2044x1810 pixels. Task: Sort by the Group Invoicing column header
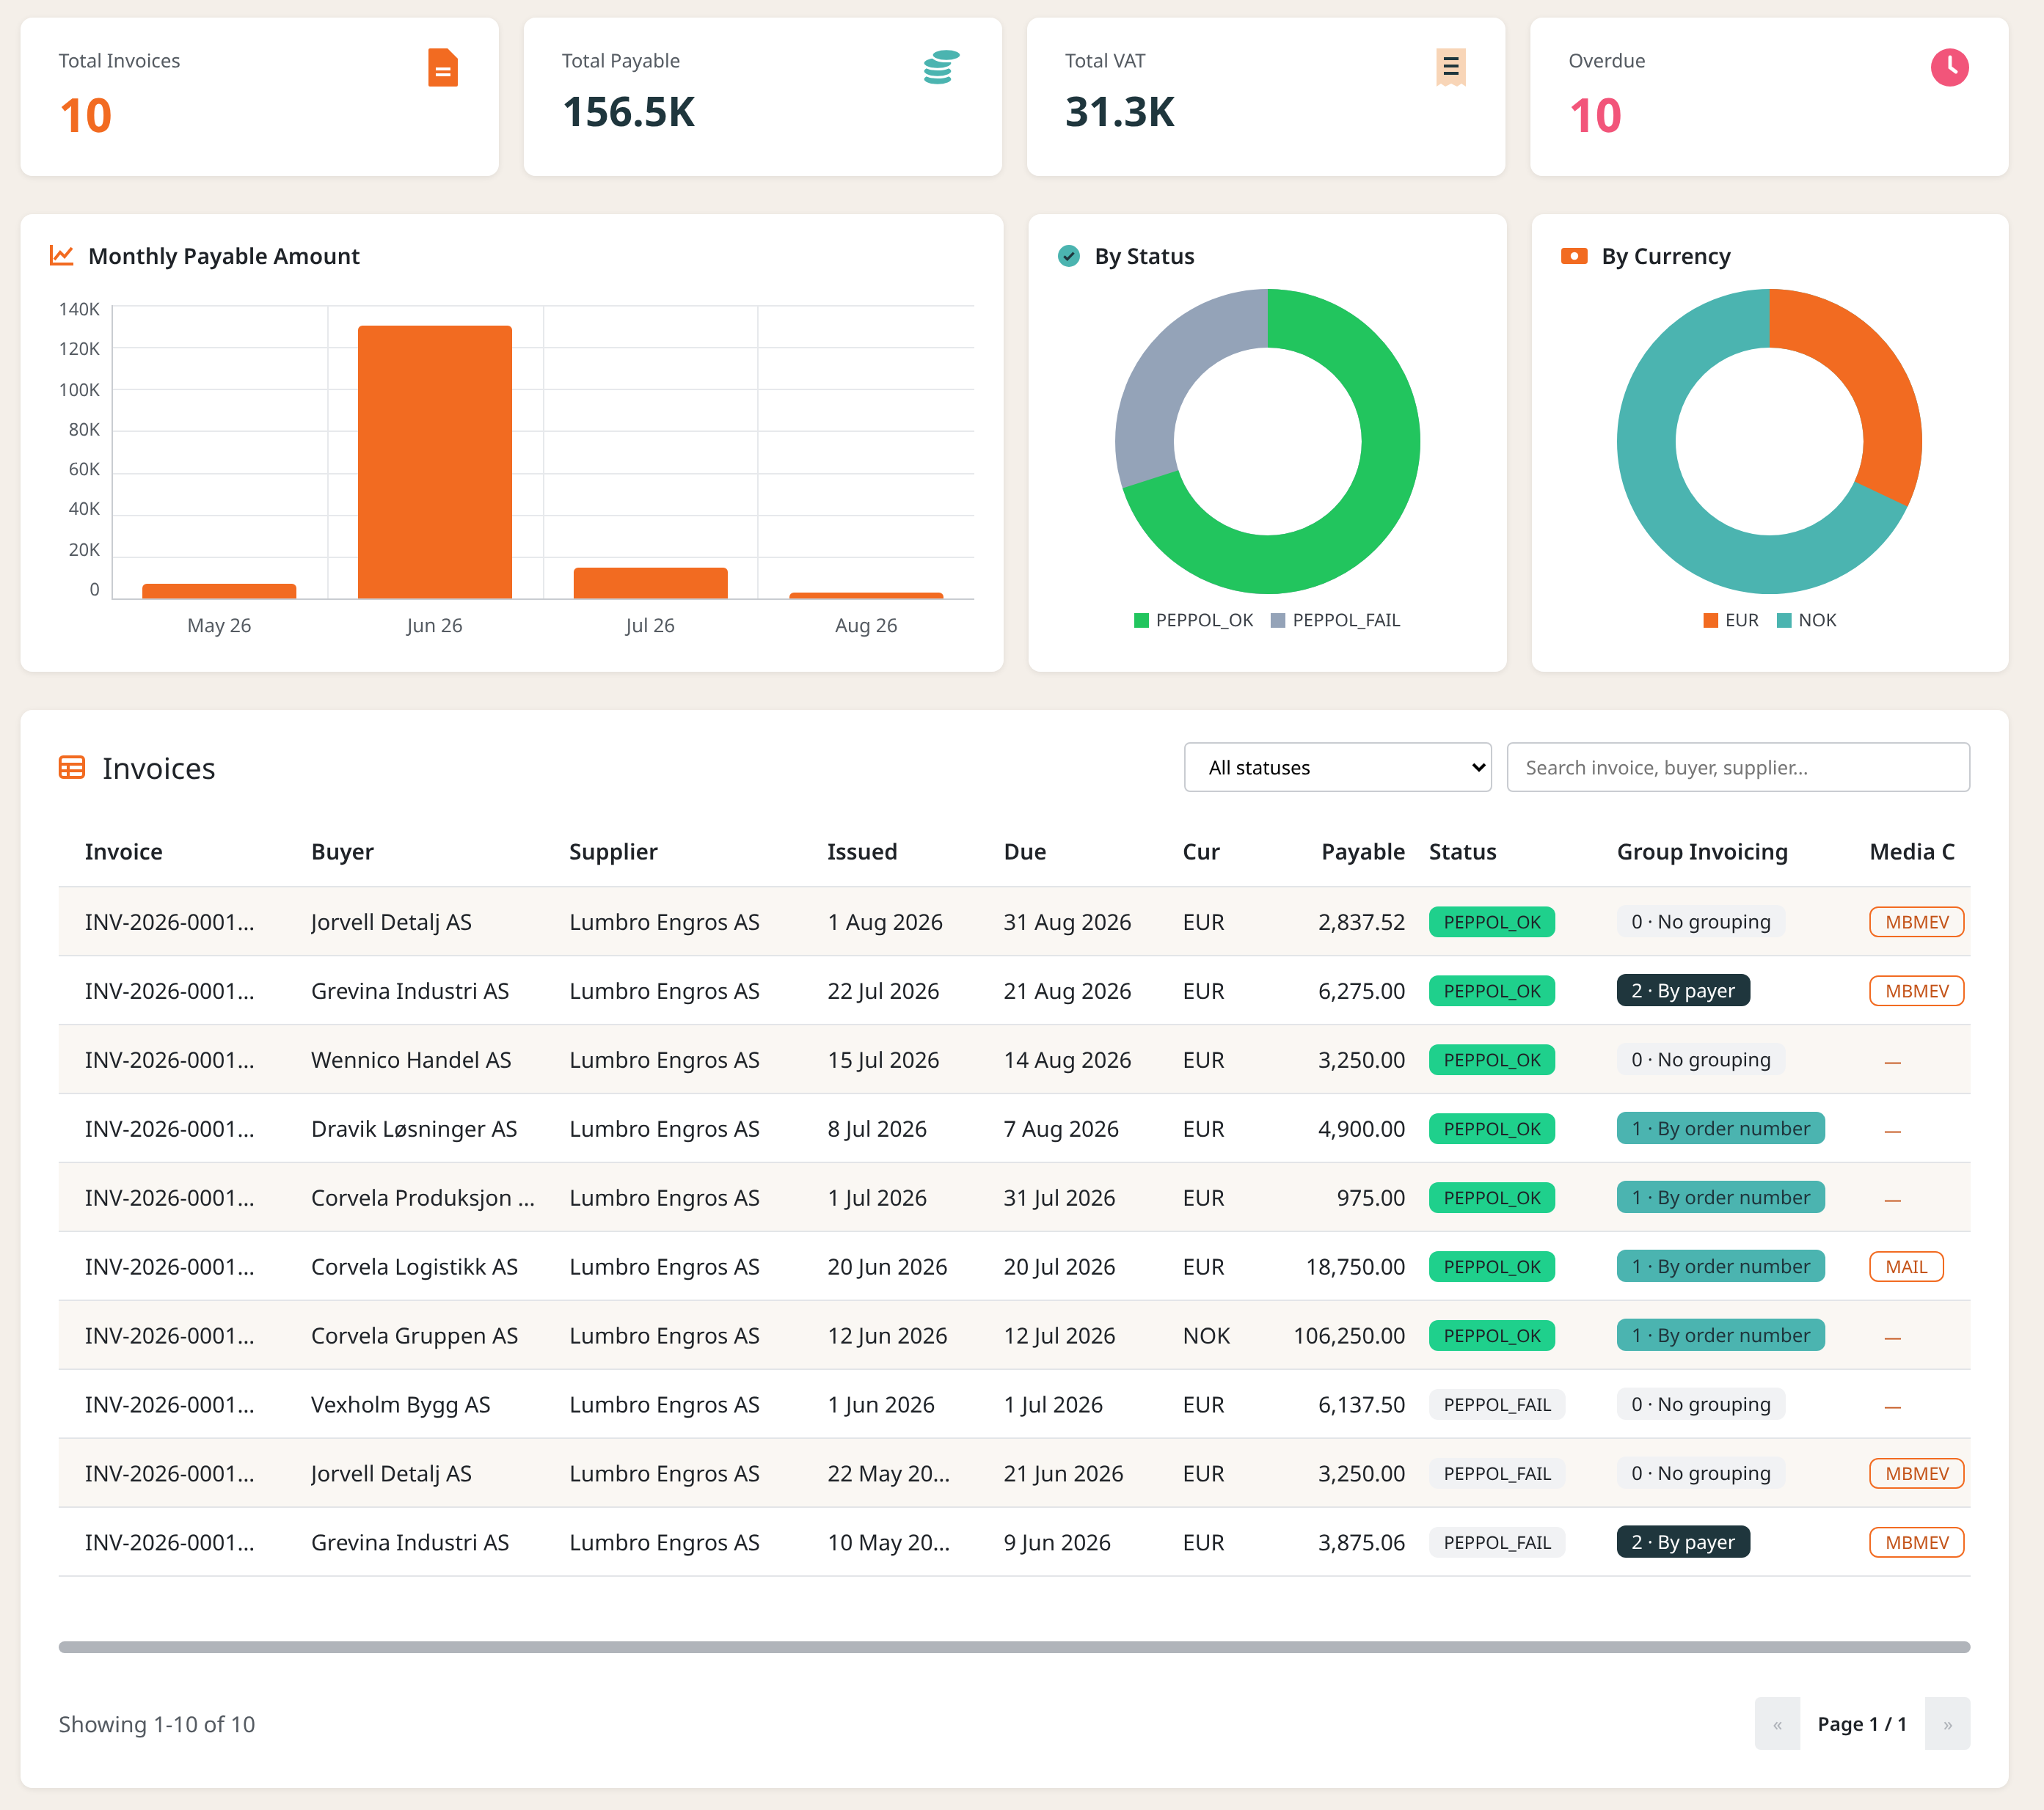pyautogui.click(x=1702, y=851)
